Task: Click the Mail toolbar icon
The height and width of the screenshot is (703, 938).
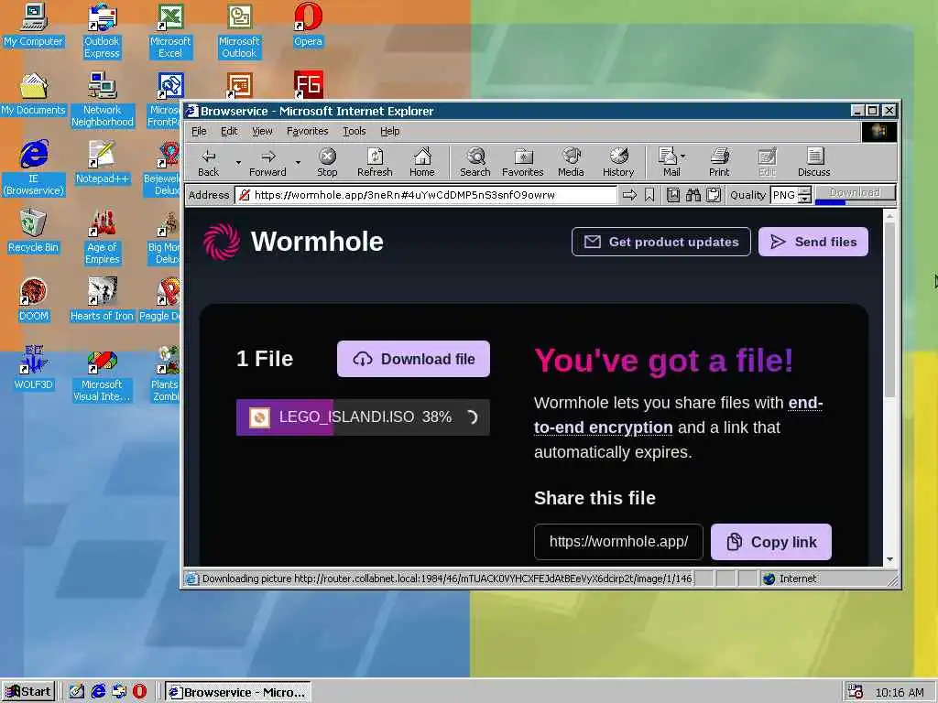Action: [668, 163]
